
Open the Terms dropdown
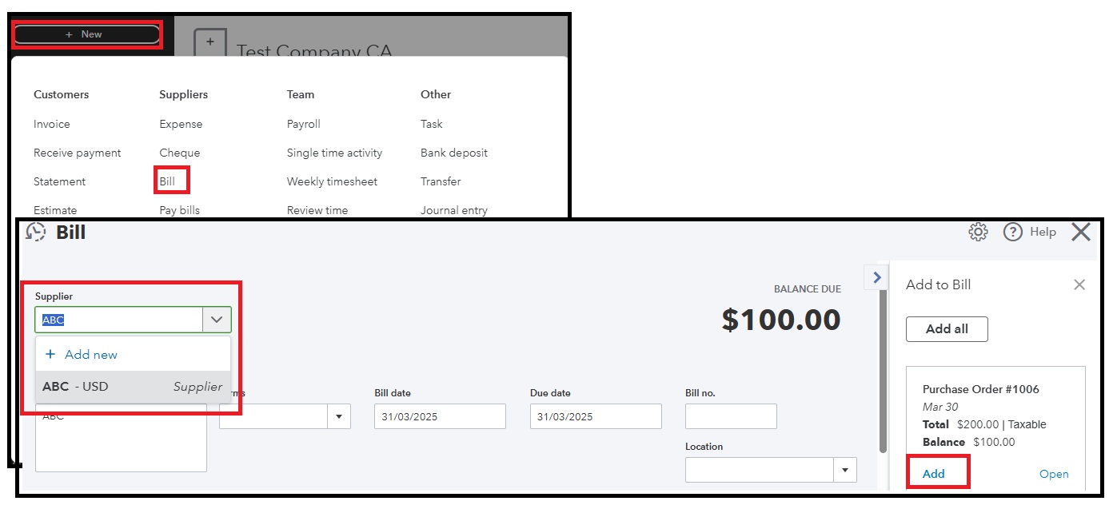click(x=338, y=416)
